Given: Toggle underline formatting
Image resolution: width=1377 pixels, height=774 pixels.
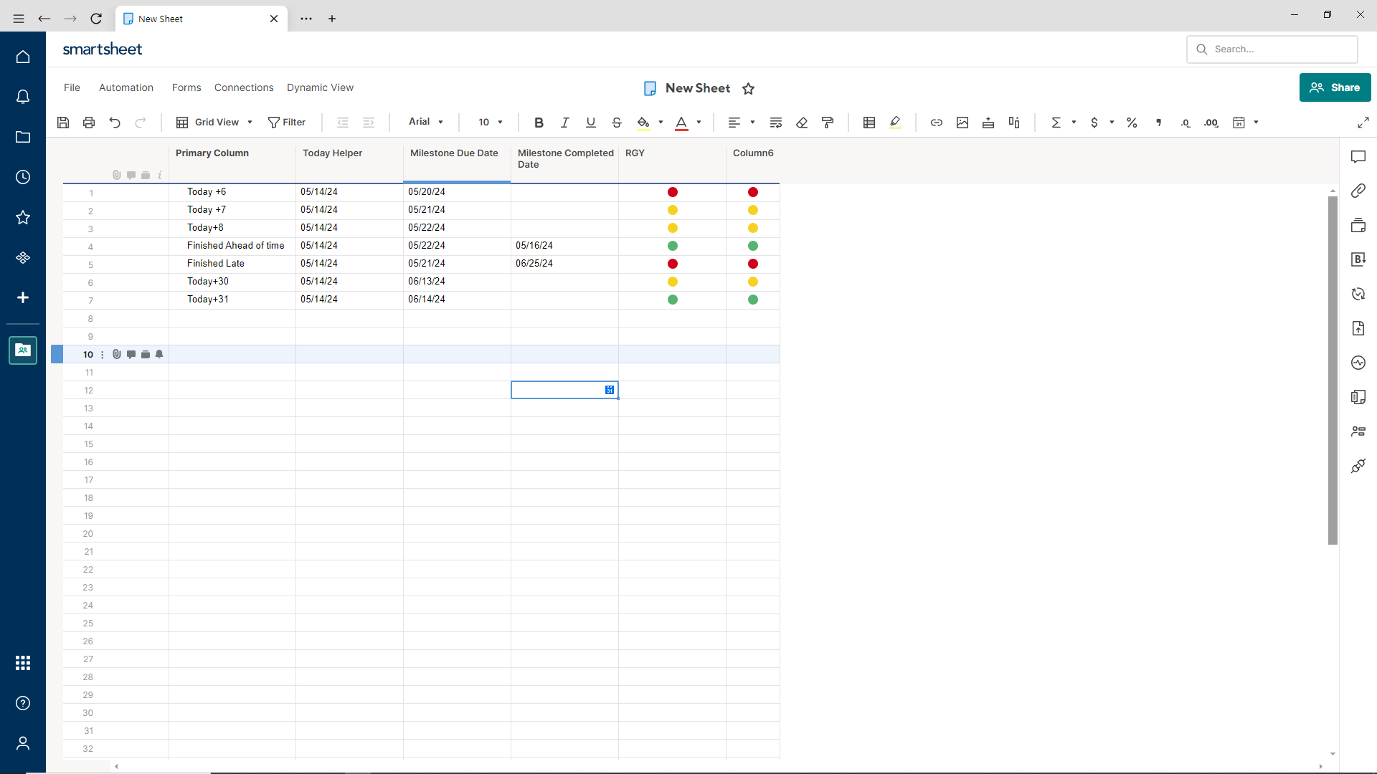Looking at the screenshot, I should [x=590, y=123].
